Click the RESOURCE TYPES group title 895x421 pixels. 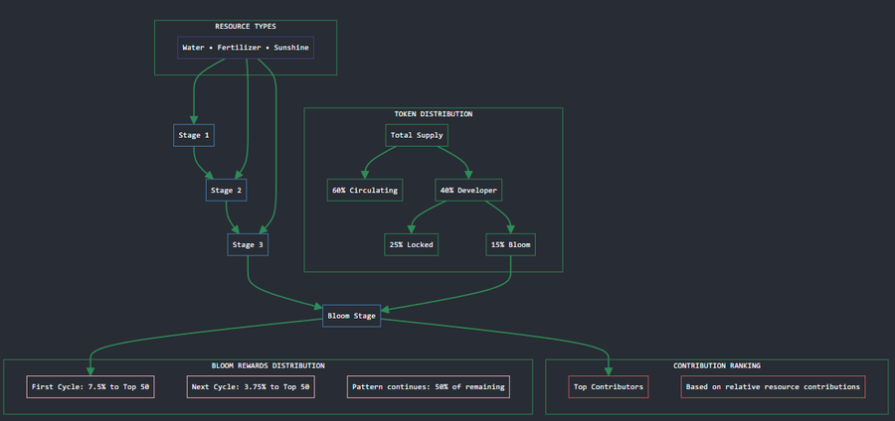246,26
